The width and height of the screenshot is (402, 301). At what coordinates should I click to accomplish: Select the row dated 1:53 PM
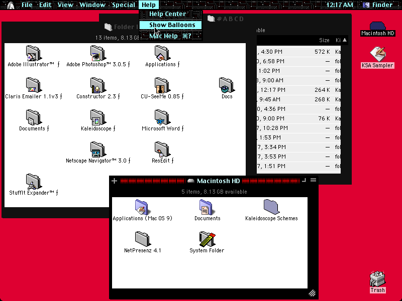pos(298,137)
